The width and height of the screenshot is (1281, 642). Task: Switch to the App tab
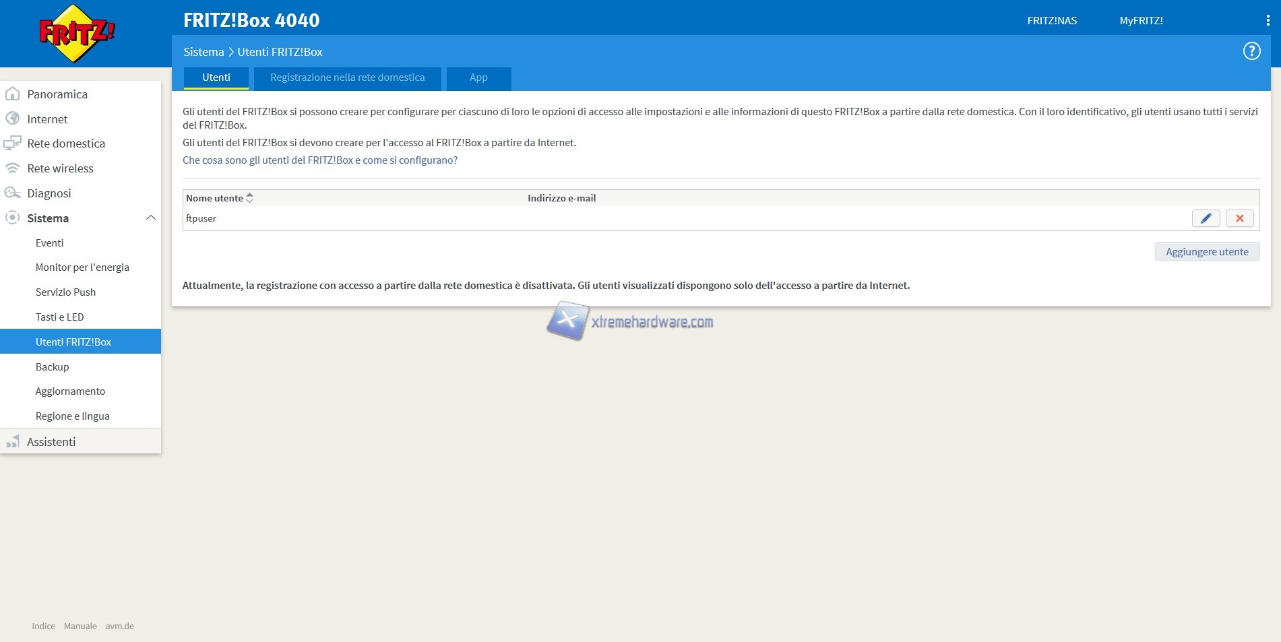(478, 77)
